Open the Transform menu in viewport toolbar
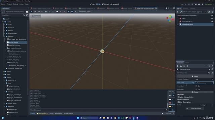The image size is (215, 120). point(82,12)
